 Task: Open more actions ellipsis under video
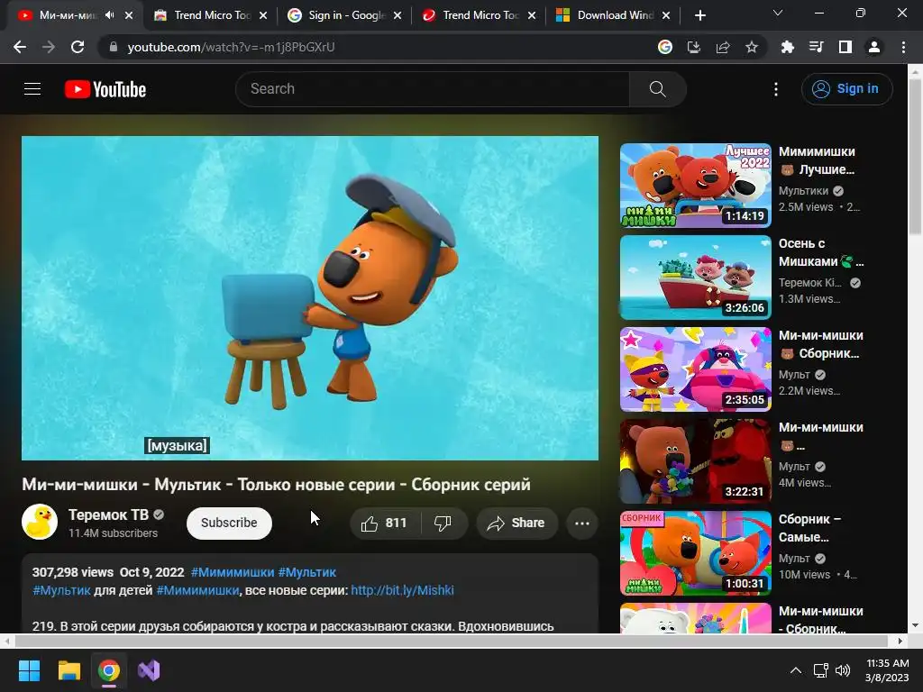582,524
